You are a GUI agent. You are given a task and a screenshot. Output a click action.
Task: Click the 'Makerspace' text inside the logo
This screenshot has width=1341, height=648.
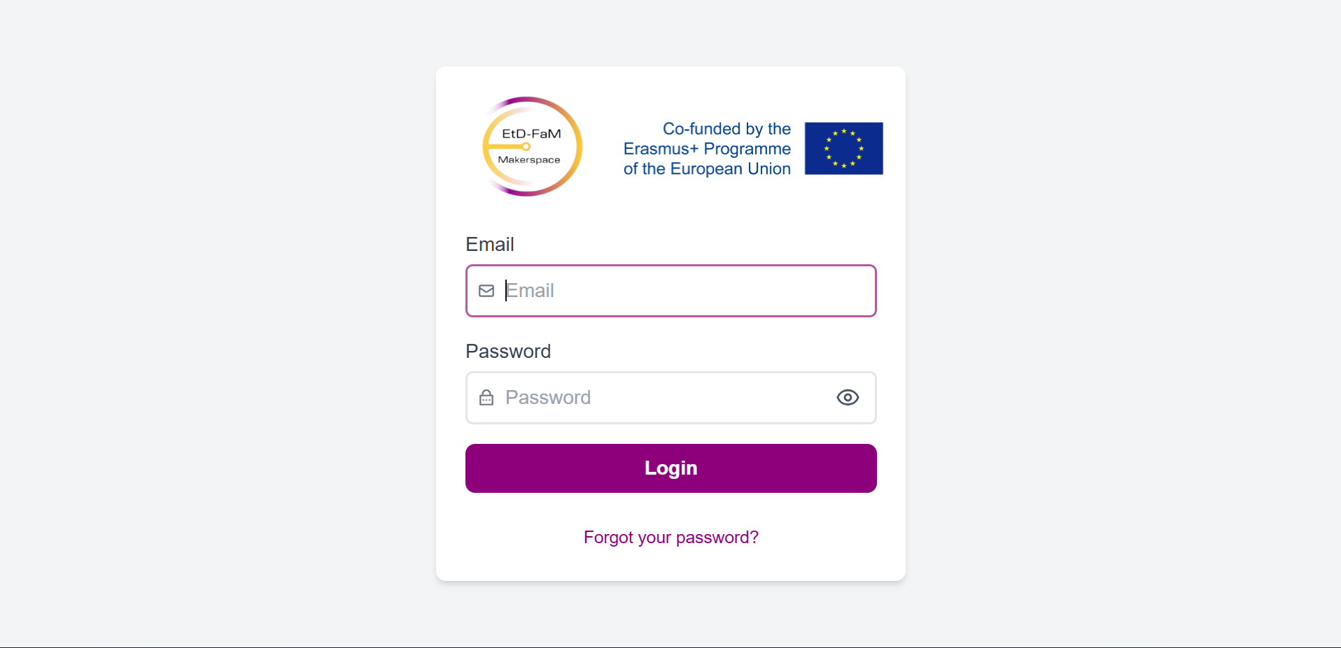528,160
